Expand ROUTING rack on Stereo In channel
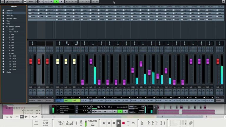The width and height of the screenshot is (226, 127). 33,7
